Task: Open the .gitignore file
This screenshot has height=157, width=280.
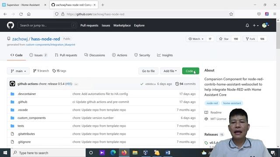Action: [24, 142]
